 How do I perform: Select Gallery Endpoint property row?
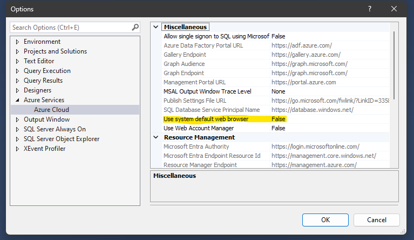185,55
